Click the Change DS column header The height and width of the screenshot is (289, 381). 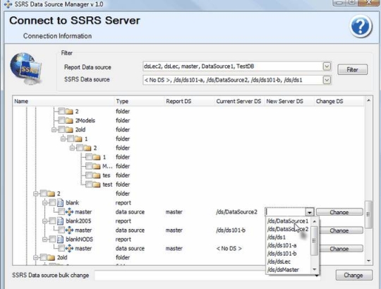pos(339,101)
